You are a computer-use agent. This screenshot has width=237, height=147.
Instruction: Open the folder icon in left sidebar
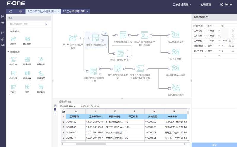(x=3, y=33)
